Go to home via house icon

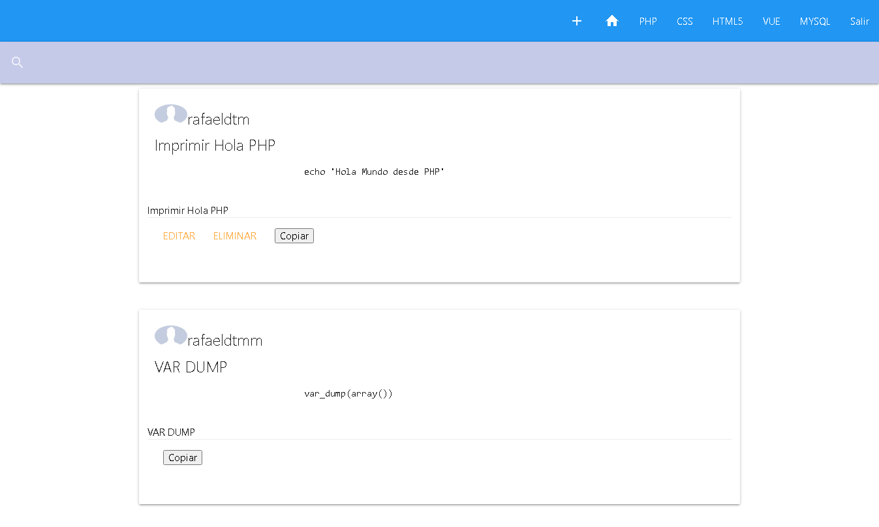point(611,21)
